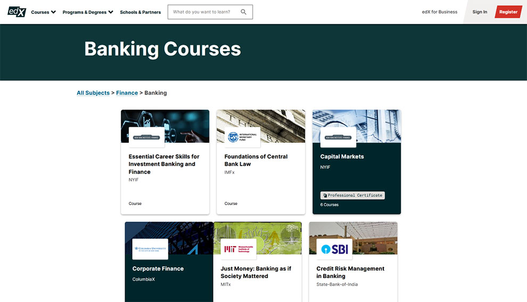Screen dimensions: 527x302
Task: Expand Programs & Degrees menu
Action: coord(88,12)
